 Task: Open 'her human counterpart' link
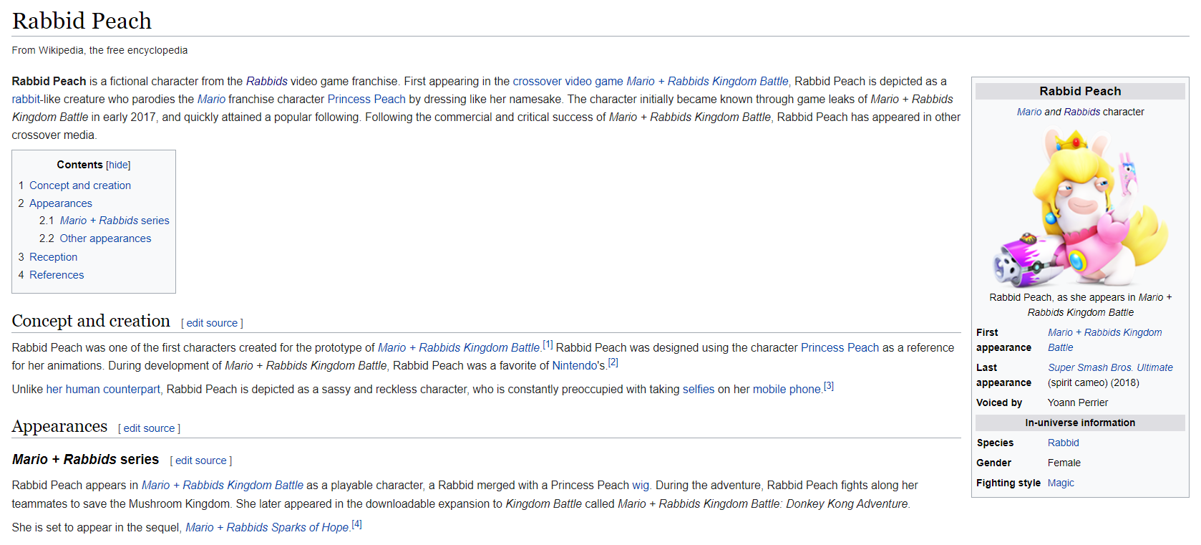pos(103,389)
